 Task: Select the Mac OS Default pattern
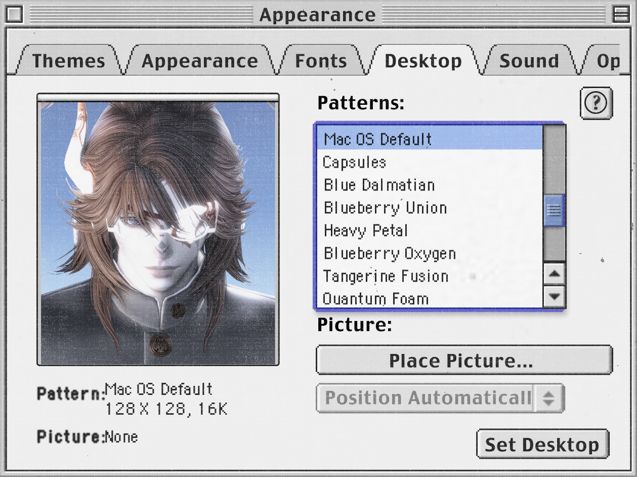point(430,139)
